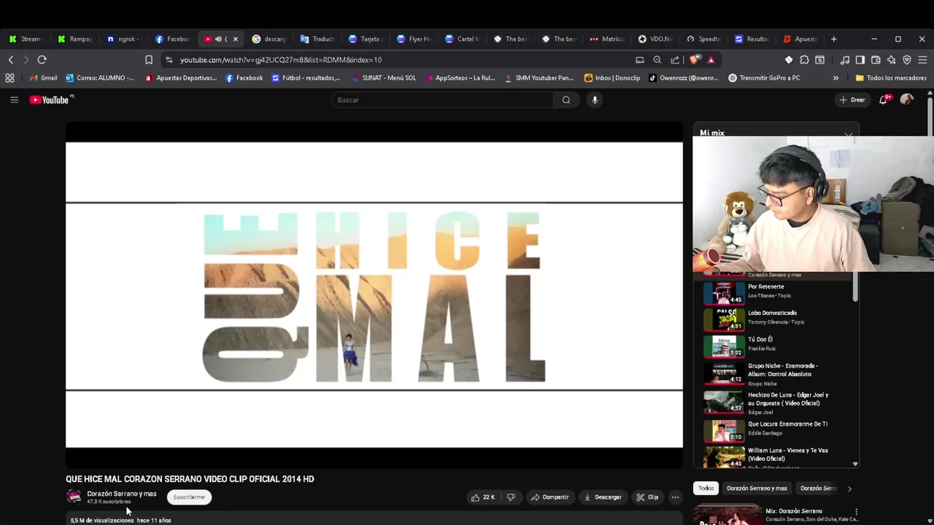Open Gmail bookmark
Viewport: 934px width, 525px height.
point(43,78)
